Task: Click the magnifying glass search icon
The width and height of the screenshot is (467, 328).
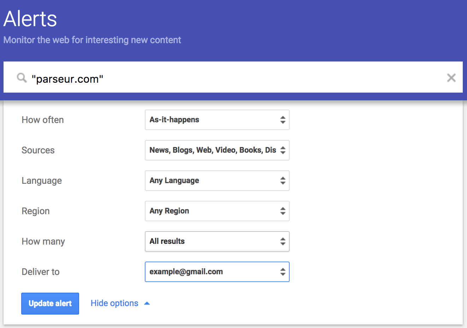Action: tap(21, 77)
